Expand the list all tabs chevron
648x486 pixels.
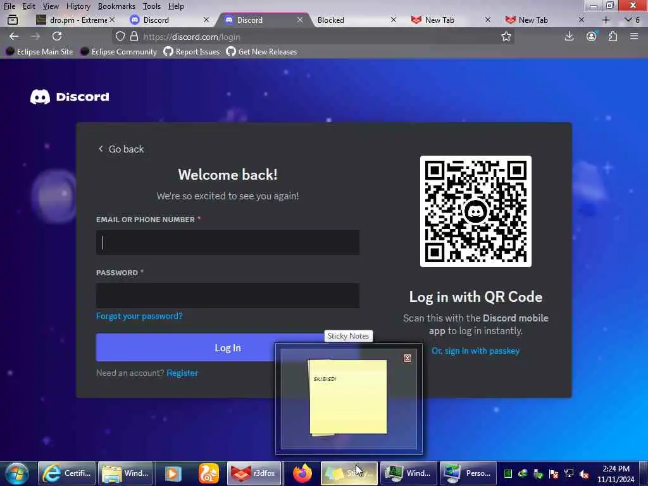[628, 20]
